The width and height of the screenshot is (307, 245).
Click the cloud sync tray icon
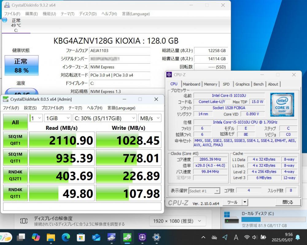214,238
